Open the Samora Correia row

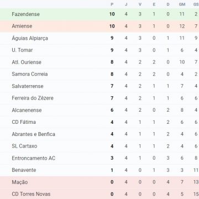[99, 74]
